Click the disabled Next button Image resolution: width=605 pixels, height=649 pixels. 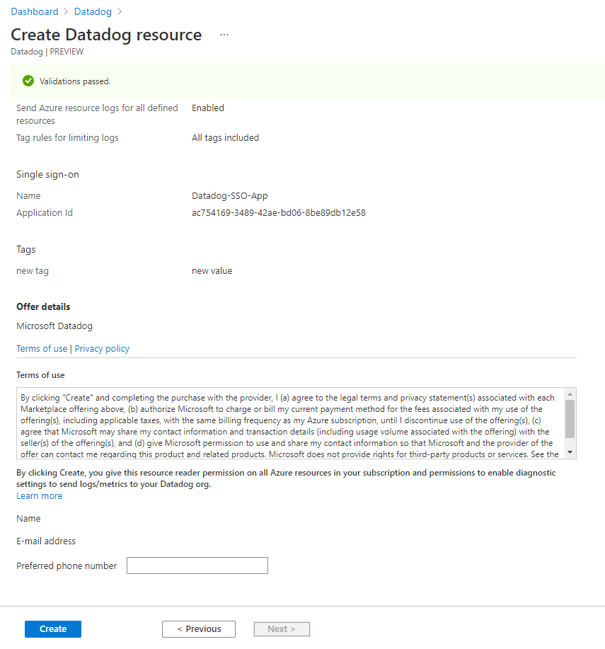[282, 629]
